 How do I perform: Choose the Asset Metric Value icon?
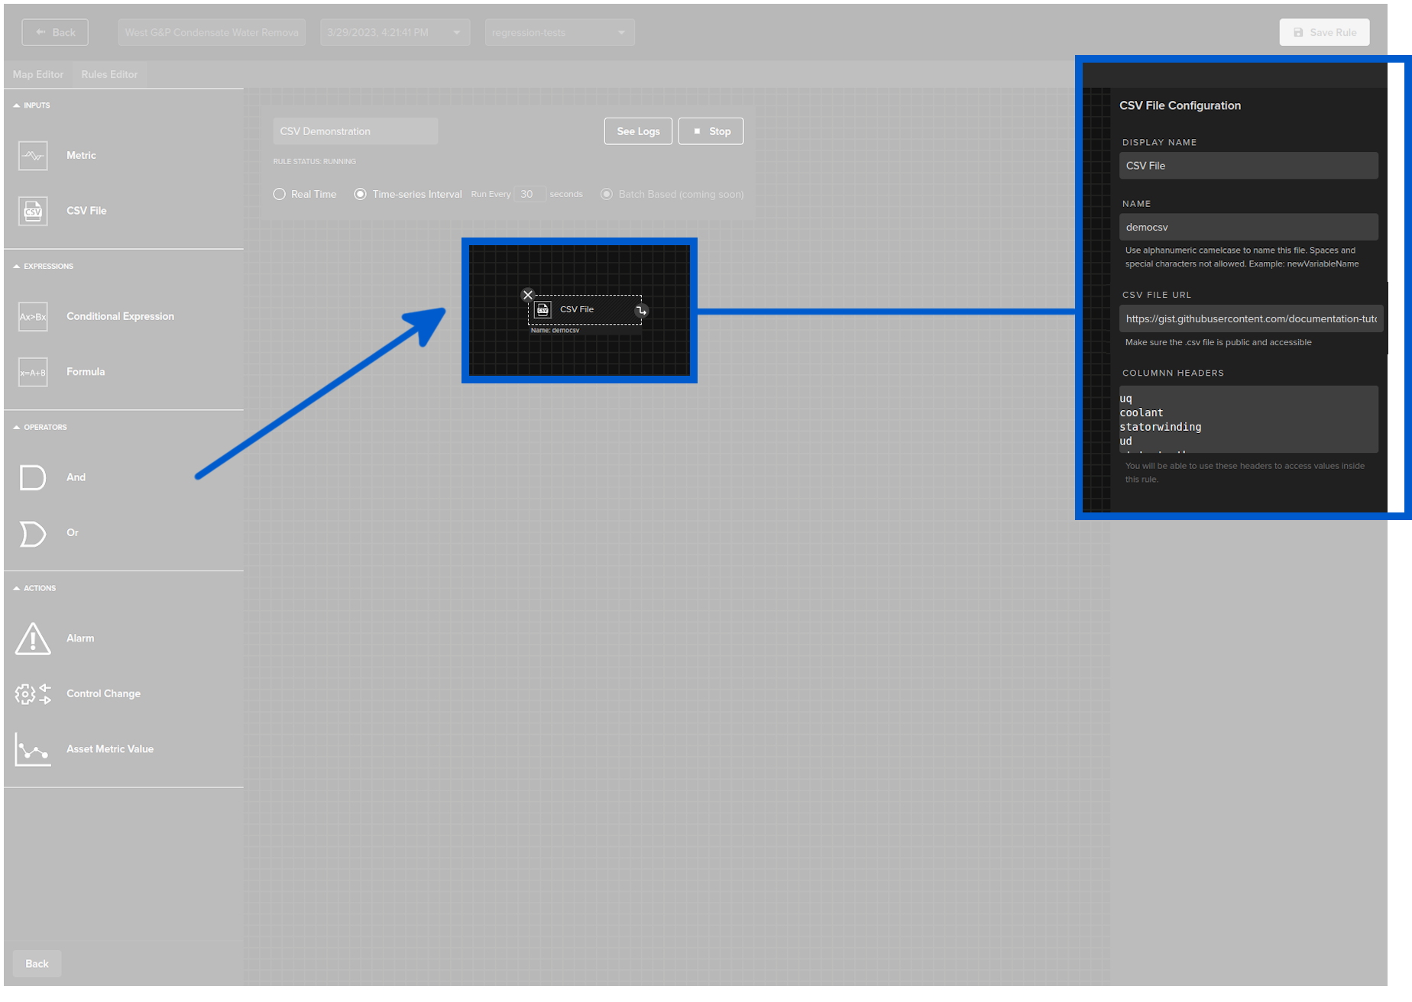point(33,749)
